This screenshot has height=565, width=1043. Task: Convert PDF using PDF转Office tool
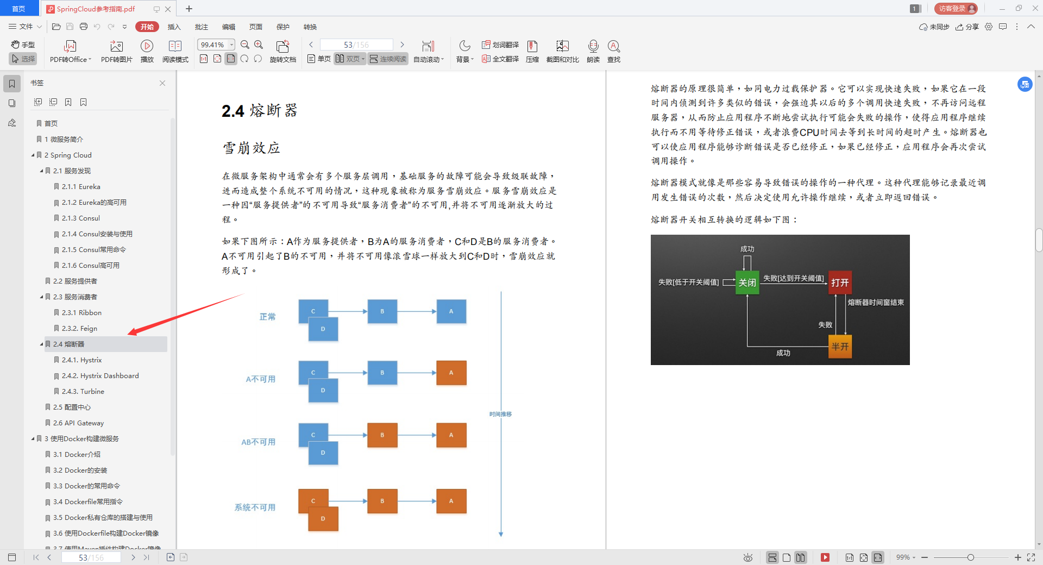[x=70, y=51]
